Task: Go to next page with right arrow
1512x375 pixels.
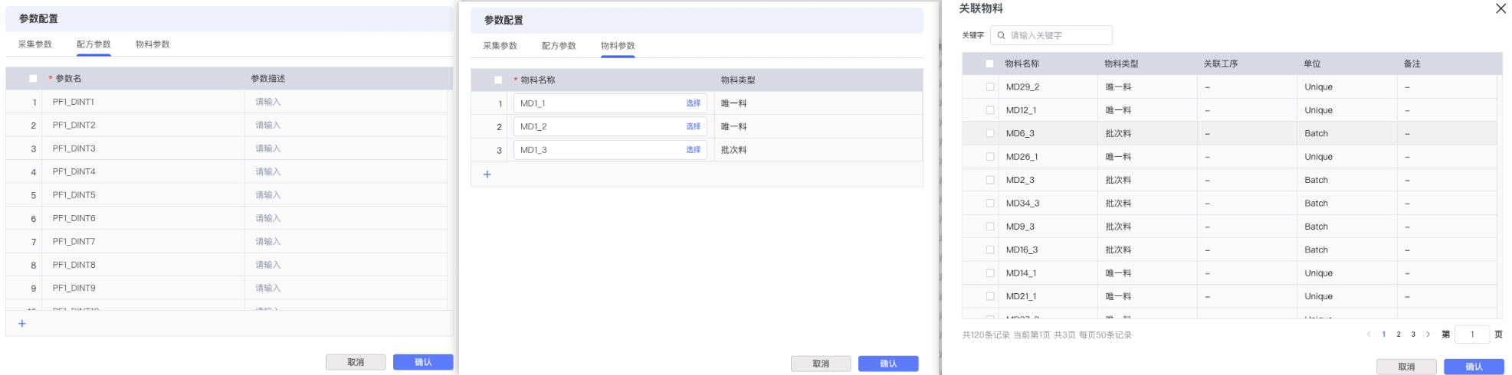Action: 1428,334
